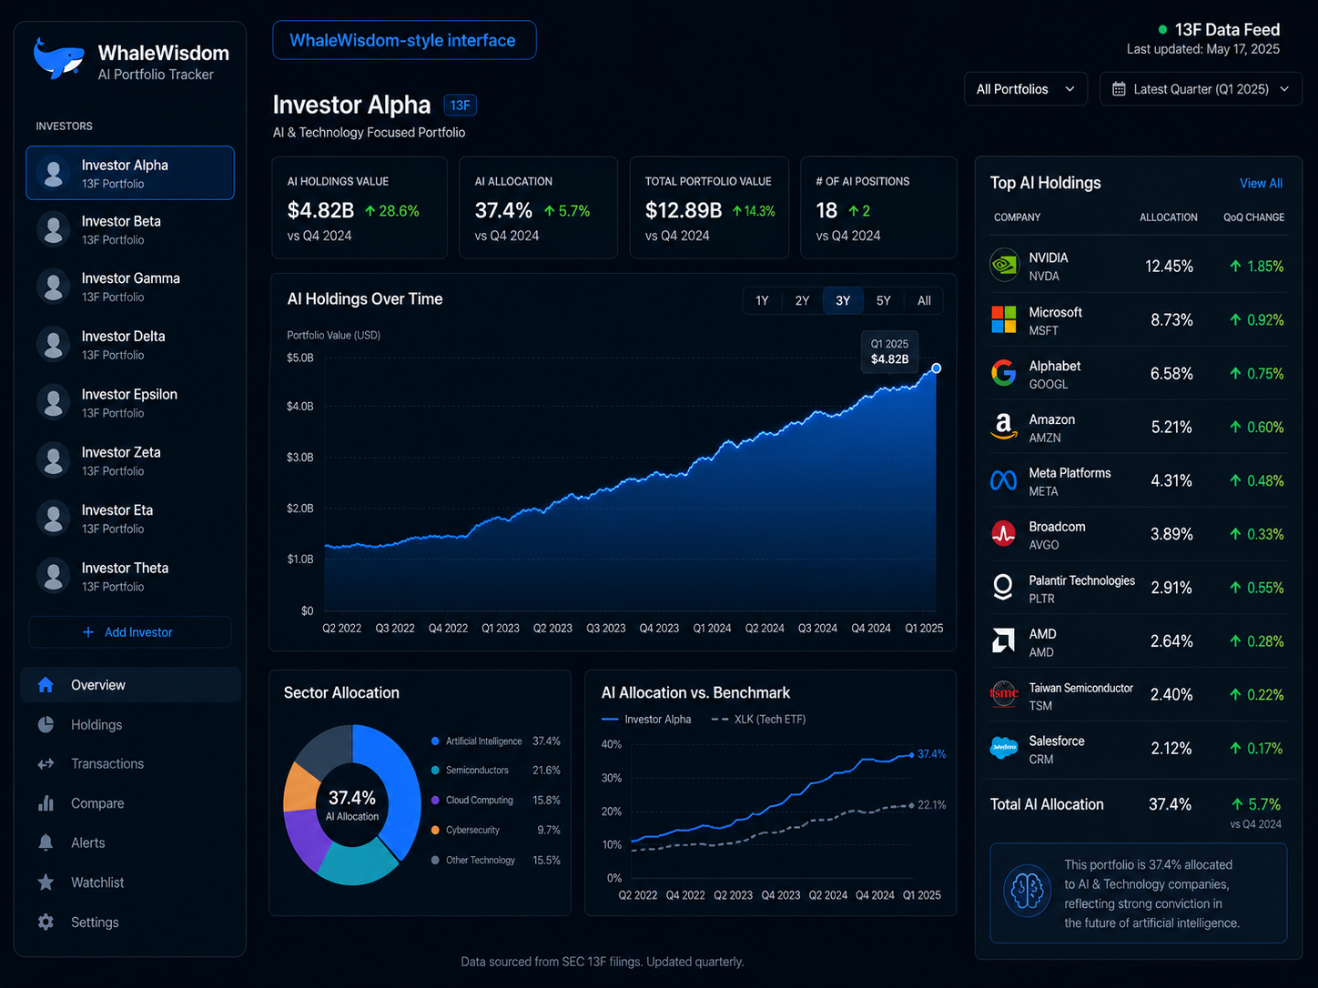
Task: Click the Microsoft logo icon
Action: coord(1004,319)
